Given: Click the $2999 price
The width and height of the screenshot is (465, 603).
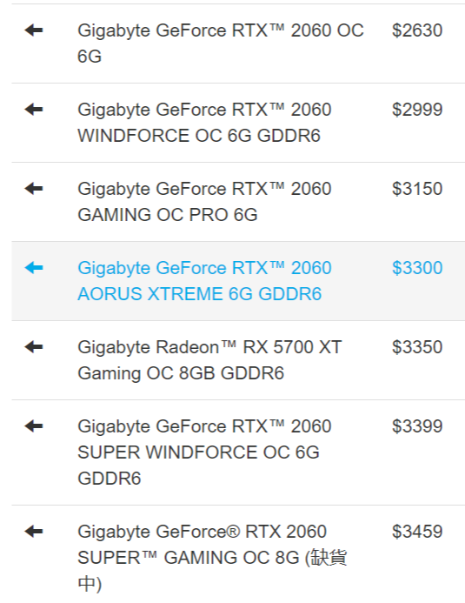Looking at the screenshot, I should pos(417,110).
